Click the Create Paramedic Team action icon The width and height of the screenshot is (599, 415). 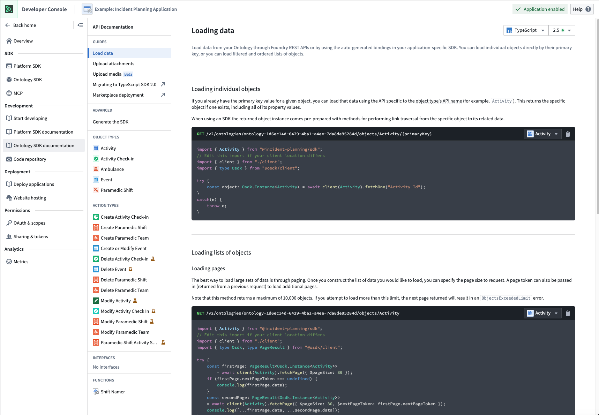pos(96,238)
